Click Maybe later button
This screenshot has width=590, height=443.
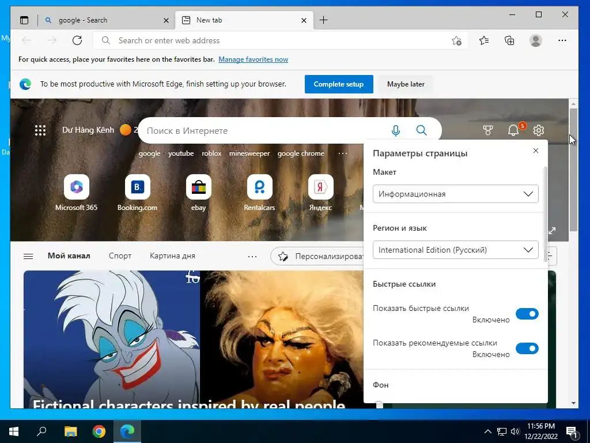click(406, 84)
